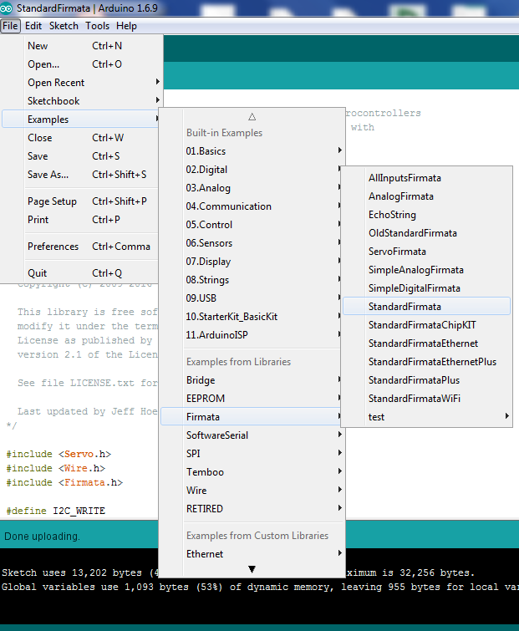Click the '#define I2C_WRITE' code line
The height and width of the screenshot is (631, 519).
point(56,511)
